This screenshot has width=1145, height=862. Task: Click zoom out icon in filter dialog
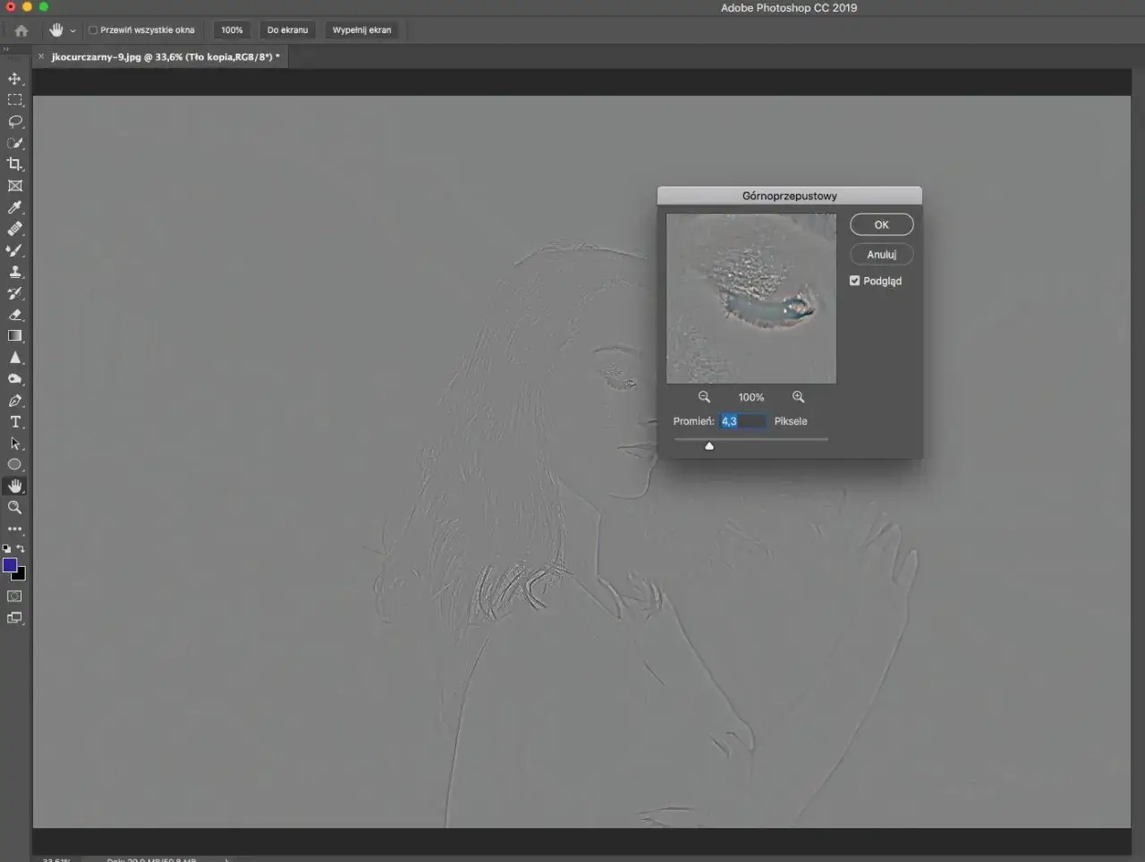pos(704,397)
